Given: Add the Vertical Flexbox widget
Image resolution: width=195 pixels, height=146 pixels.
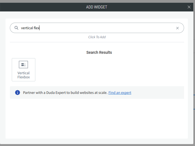Looking at the screenshot, I should click(x=24, y=70).
